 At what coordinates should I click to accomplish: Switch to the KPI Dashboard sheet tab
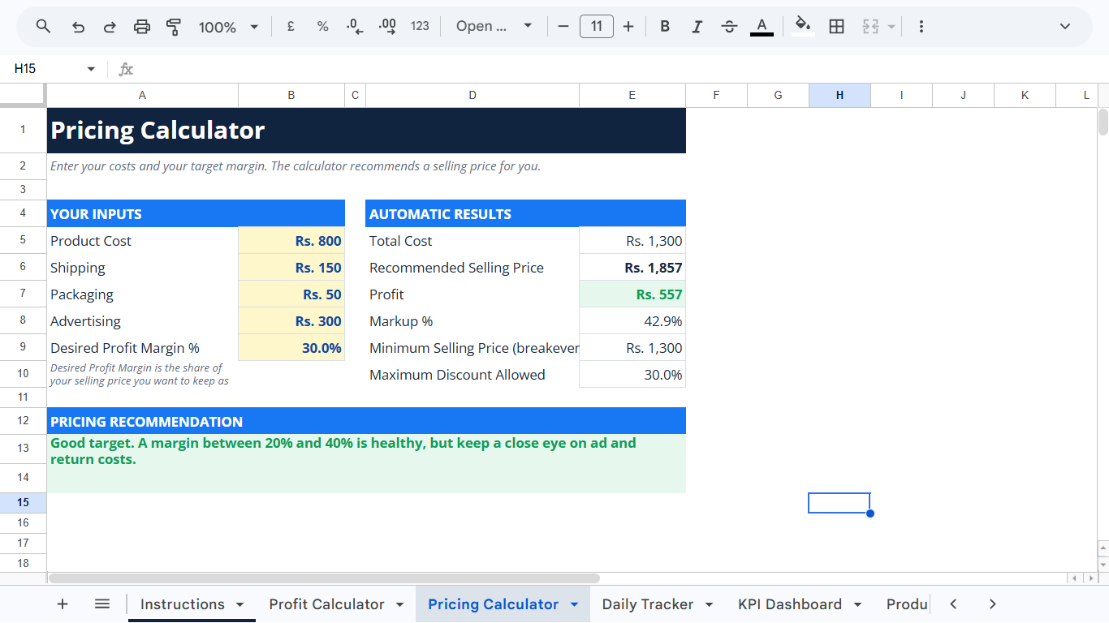790,604
